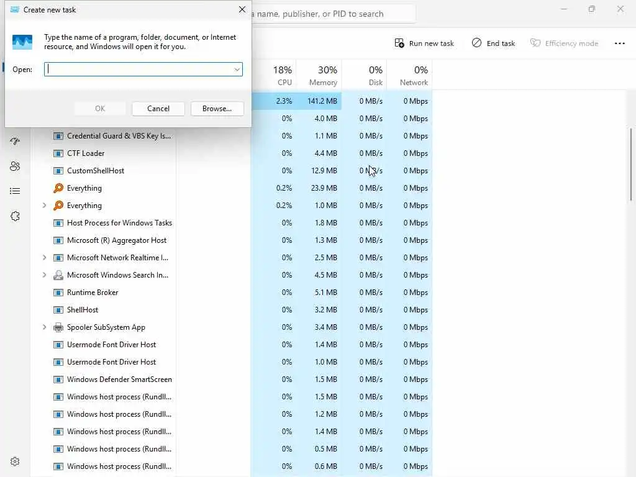Click the Browse... button
This screenshot has height=477, width=636.
217,109
